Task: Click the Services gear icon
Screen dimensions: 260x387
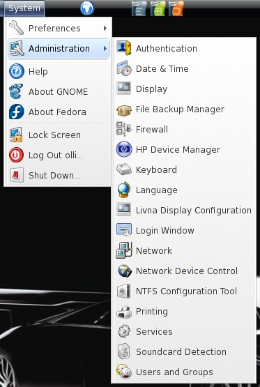Action: (x=124, y=331)
